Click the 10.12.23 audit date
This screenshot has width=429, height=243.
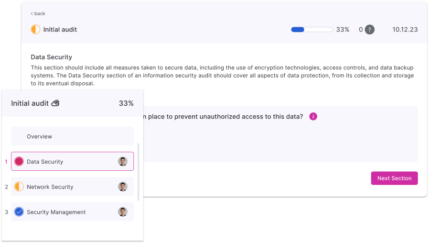point(405,30)
